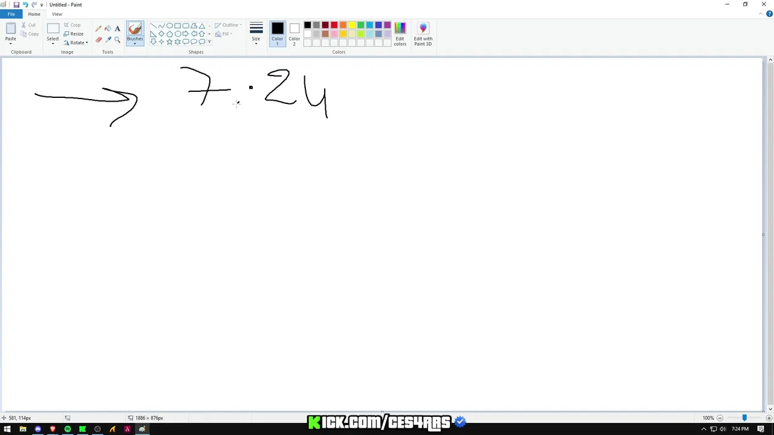Select the Magnifier tool
This screenshot has width=774, height=435.
click(x=117, y=39)
